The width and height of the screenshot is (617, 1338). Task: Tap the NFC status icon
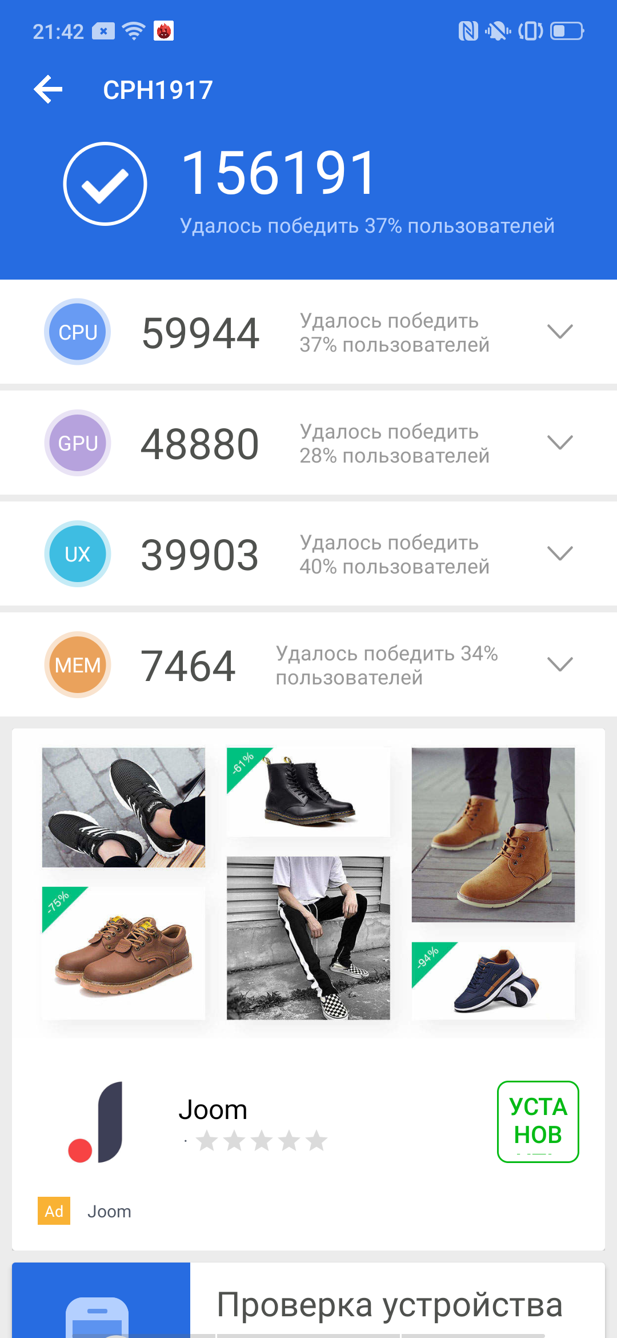[468, 31]
